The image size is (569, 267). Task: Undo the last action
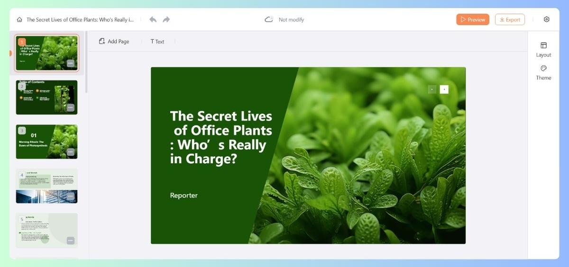[x=153, y=19]
